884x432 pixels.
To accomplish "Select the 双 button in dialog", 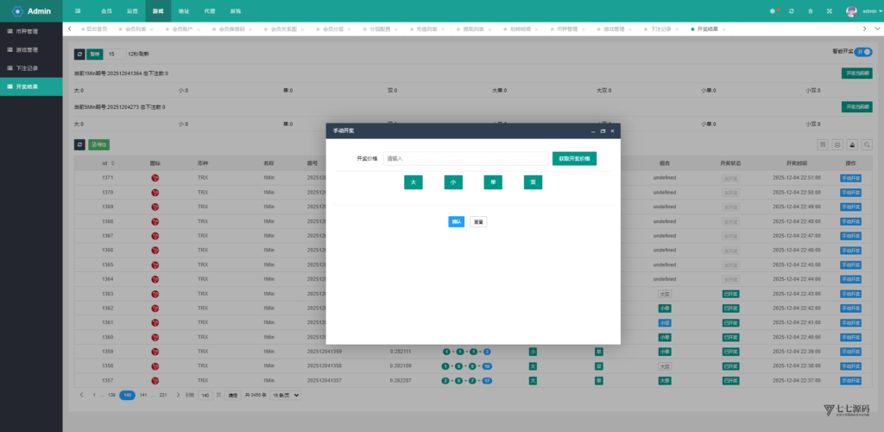I will (533, 182).
